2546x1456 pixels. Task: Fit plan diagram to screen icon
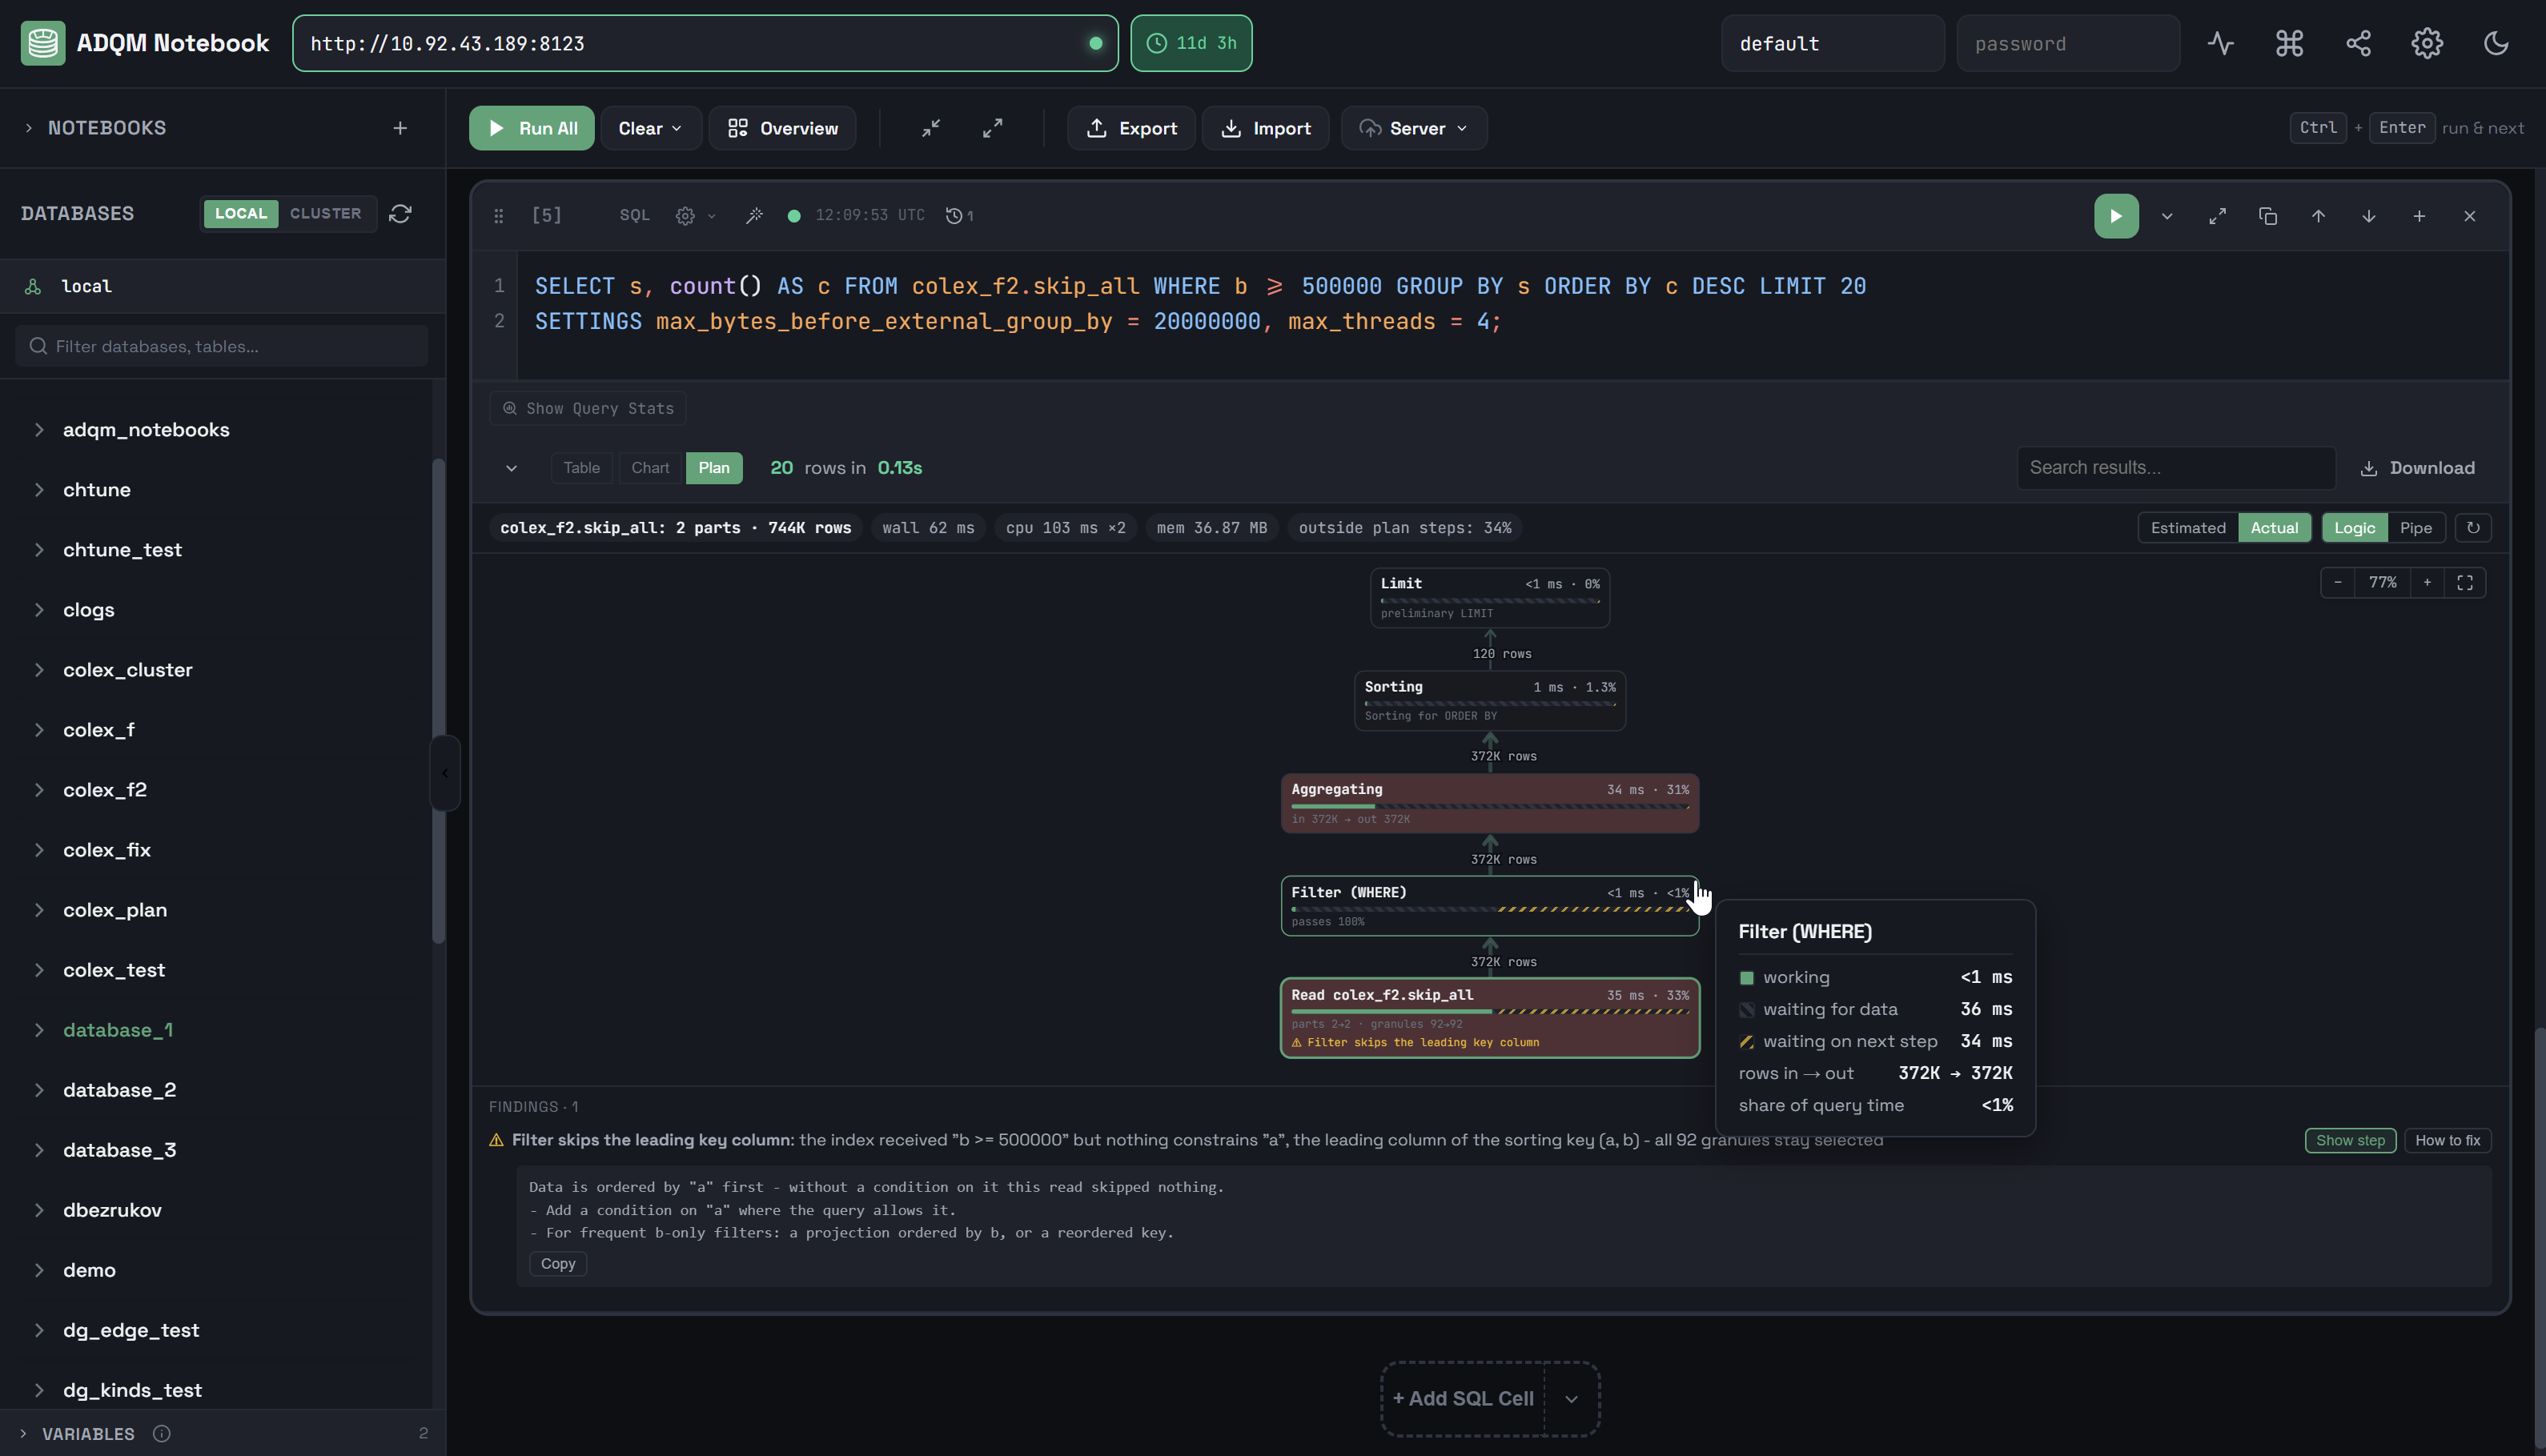coord(2465,583)
